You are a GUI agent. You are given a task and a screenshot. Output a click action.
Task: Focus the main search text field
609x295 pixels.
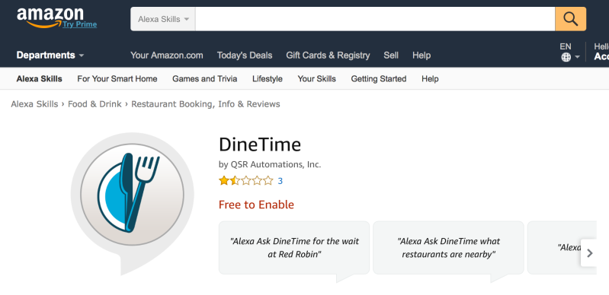pos(375,19)
